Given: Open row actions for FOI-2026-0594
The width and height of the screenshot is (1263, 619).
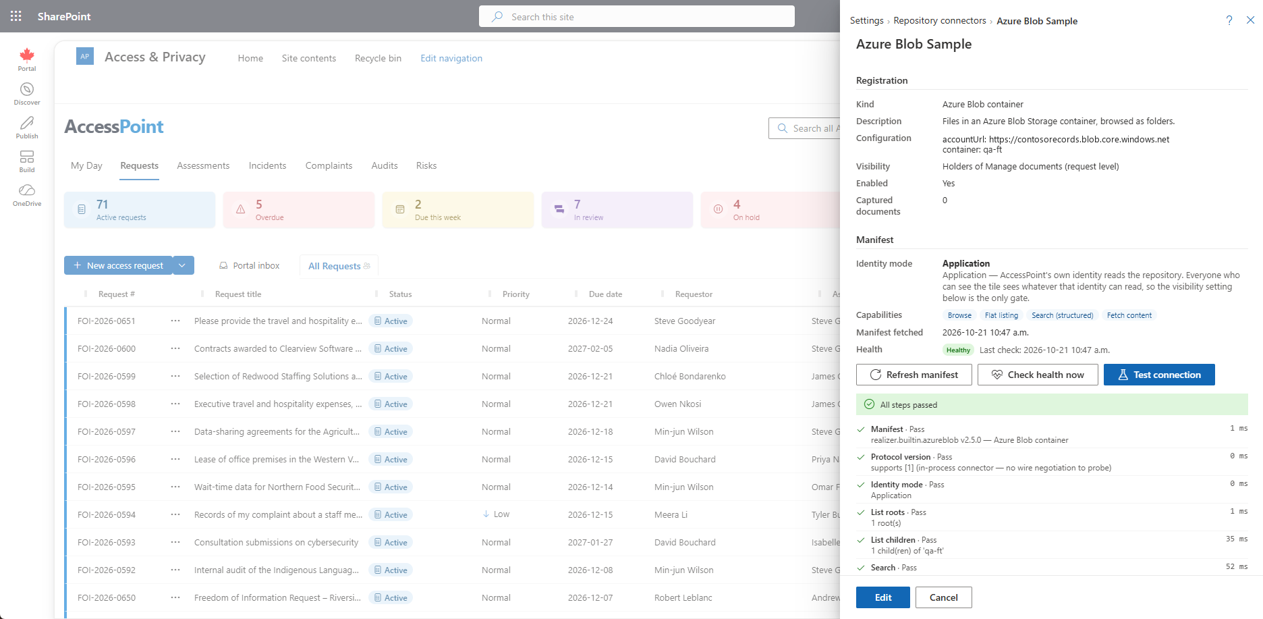Looking at the screenshot, I should point(175,514).
